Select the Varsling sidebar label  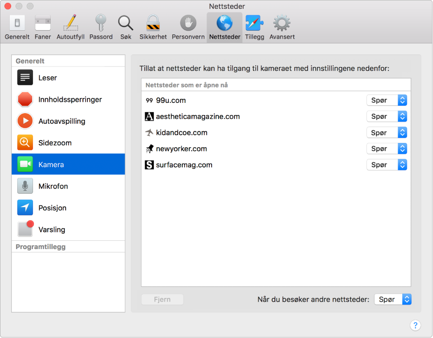click(52, 230)
